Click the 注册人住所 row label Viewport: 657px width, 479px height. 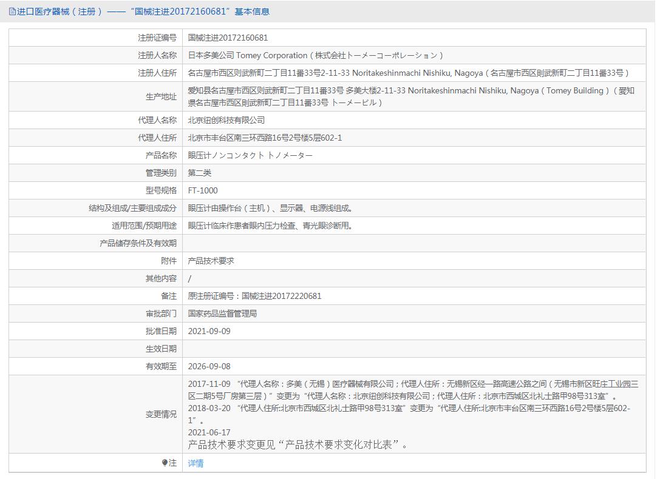coord(157,73)
